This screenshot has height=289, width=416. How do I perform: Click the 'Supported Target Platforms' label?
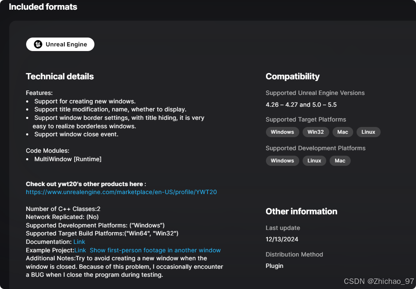306,119
